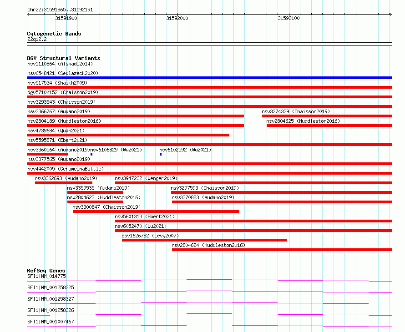Open the nsv5595871 (Ebert2021) label
Viewport: 405px width, 332px height.
point(57,140)
